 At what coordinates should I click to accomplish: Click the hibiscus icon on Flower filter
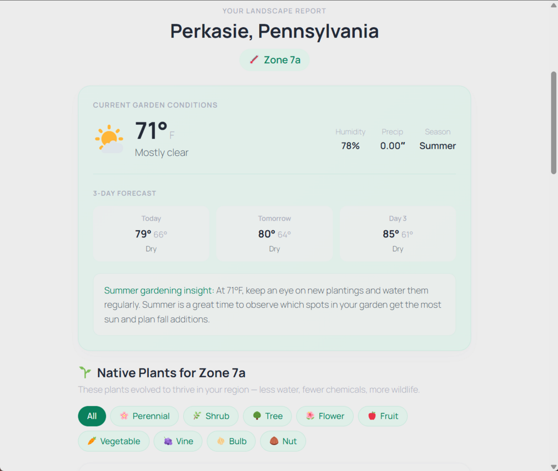pyautogui.click(x=310, y=416)
